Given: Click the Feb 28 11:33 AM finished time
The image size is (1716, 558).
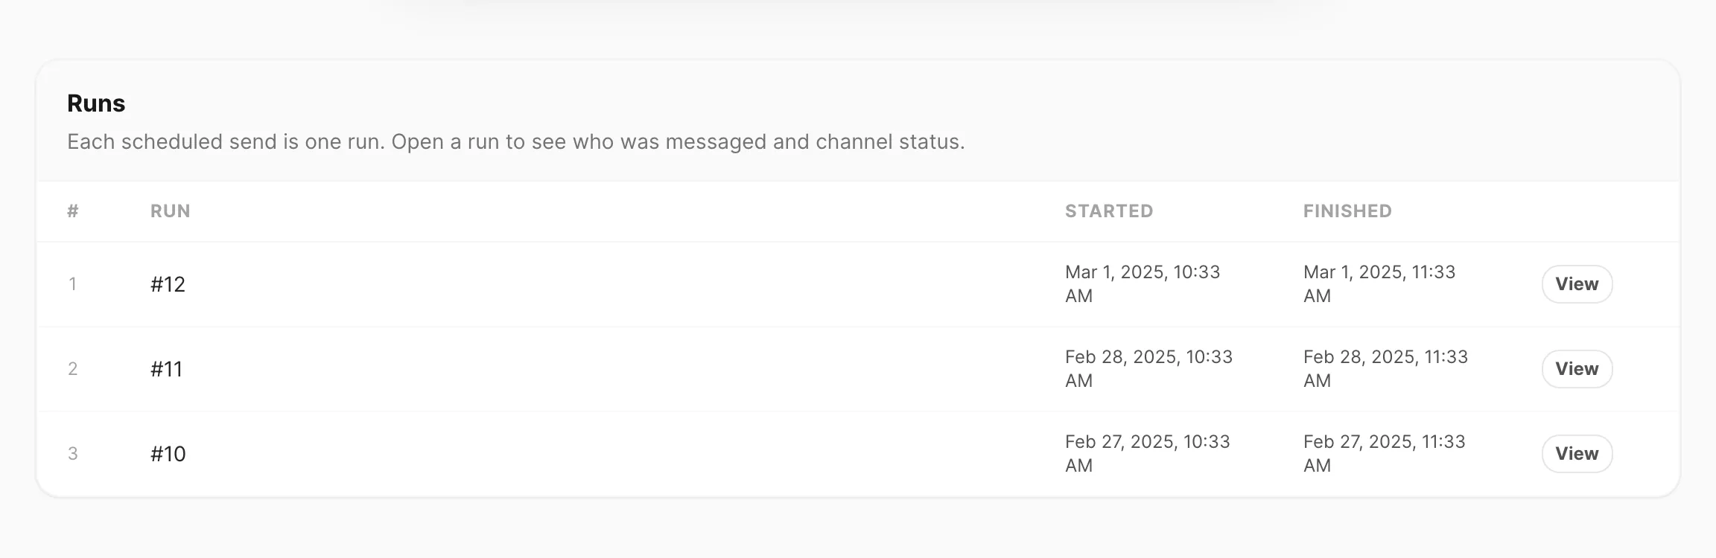Looking at the screenshot, I should 1385,369.
